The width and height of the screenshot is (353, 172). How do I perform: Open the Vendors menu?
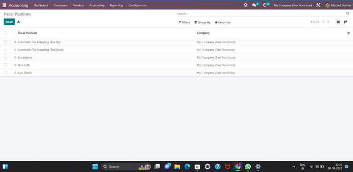tap(78, 5)
